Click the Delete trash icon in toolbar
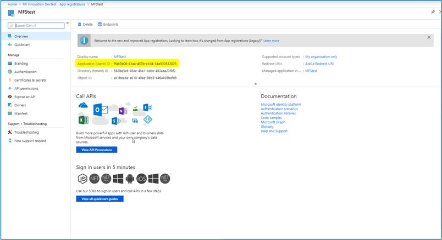Viewport: 442px width, 240px height. tap(80, 25)
